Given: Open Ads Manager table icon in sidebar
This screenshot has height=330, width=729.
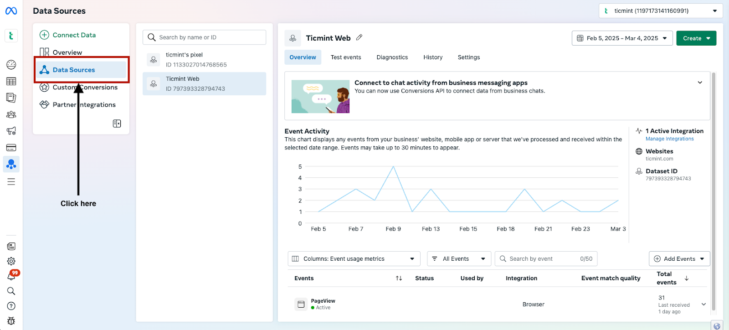Looking at the screenshot, I should pyautogui.click(x=11, y=81).
